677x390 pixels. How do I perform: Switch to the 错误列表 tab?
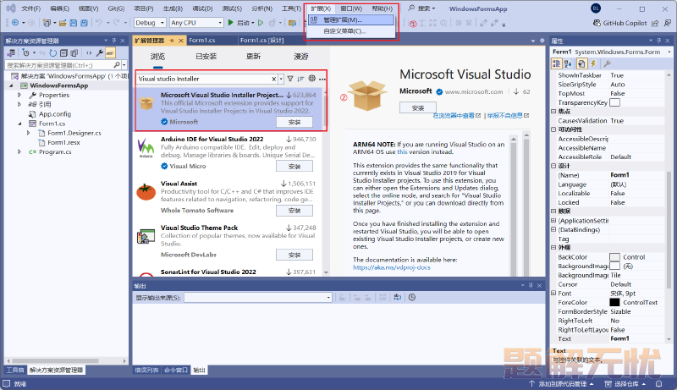pyautogui.click(x=146, y=371)
